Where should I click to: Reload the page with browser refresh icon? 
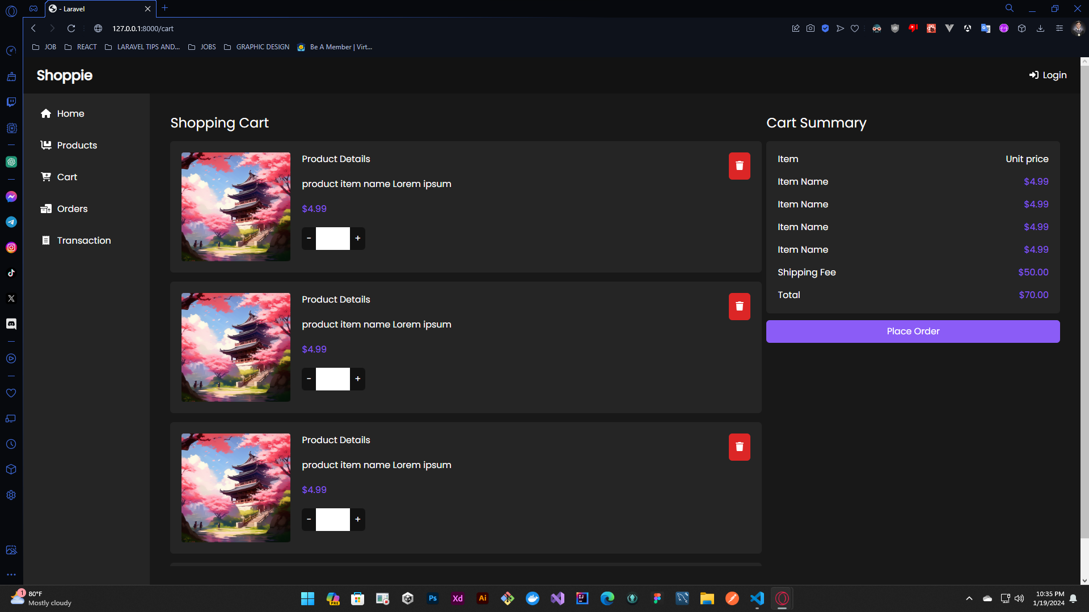(71, 28)
